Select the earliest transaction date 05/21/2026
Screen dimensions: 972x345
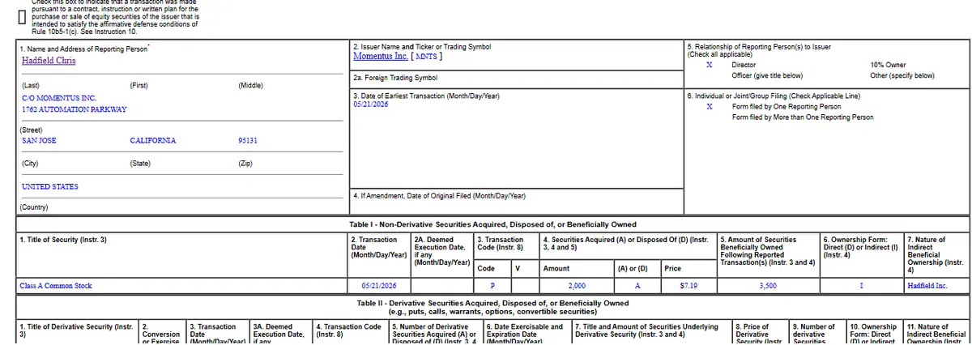[371, 104]
